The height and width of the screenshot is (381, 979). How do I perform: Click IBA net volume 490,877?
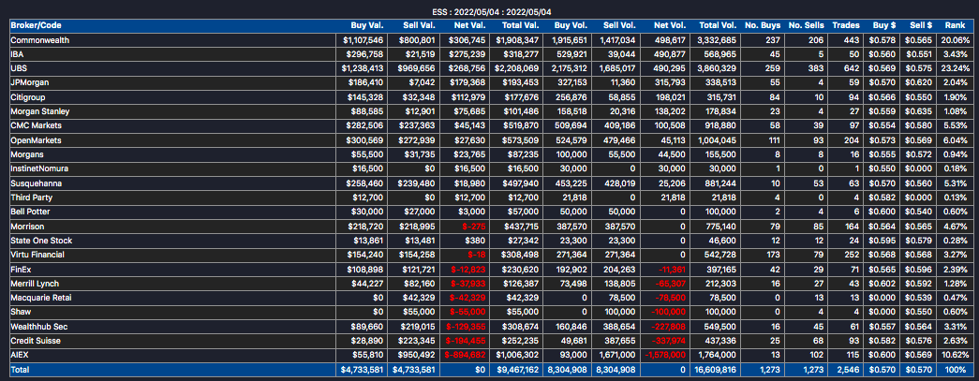(671, 54)
